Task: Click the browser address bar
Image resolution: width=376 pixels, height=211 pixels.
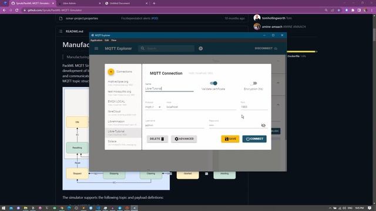Action: click(x=173, y=11)
